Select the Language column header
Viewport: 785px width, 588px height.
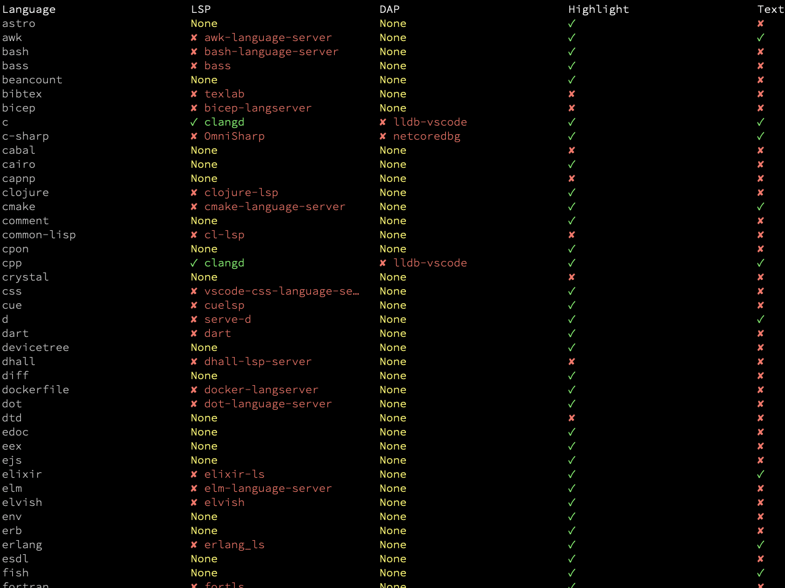click(x=29, y=9)
